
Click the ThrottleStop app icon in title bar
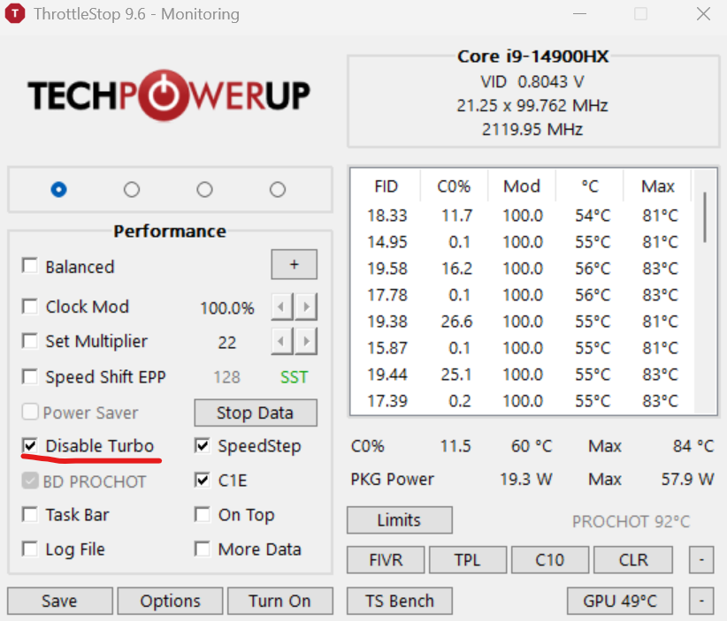(x=15, y=14)
